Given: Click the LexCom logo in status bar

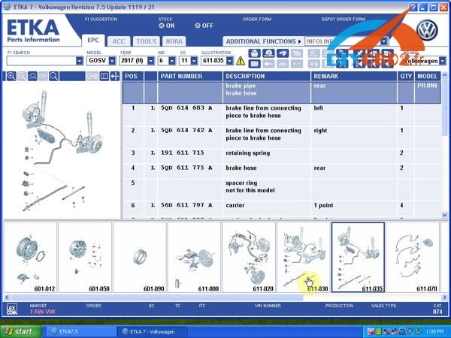Looking at the screenshot, I should pyautogui.click(x=12, y=309).
